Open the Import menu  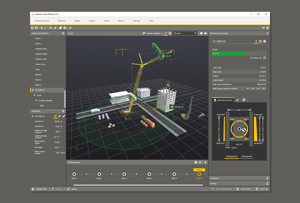pos(92,21)
